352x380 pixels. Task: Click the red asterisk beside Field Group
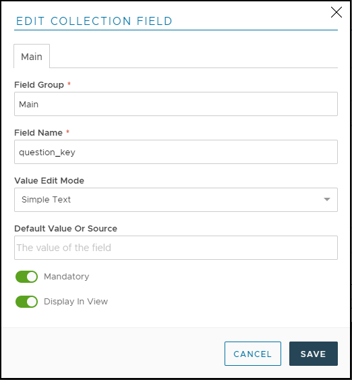pyautogui.click(x=69, y=84)
